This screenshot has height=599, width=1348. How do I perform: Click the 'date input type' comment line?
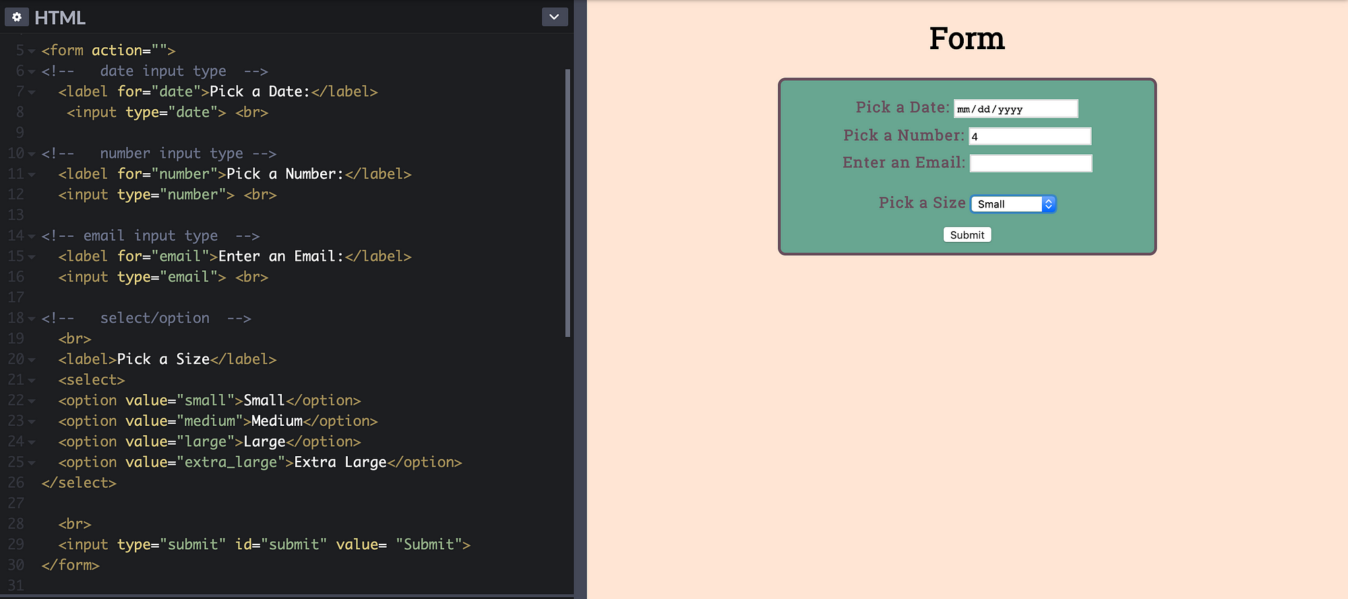(x=155, y=71)
